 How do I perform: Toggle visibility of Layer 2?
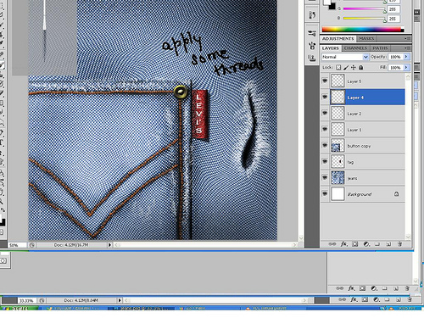point(325,113)
